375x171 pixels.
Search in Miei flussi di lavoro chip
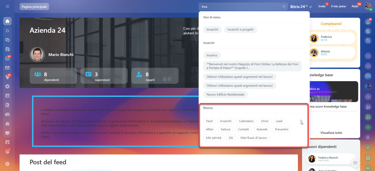(x=254, y=138)
